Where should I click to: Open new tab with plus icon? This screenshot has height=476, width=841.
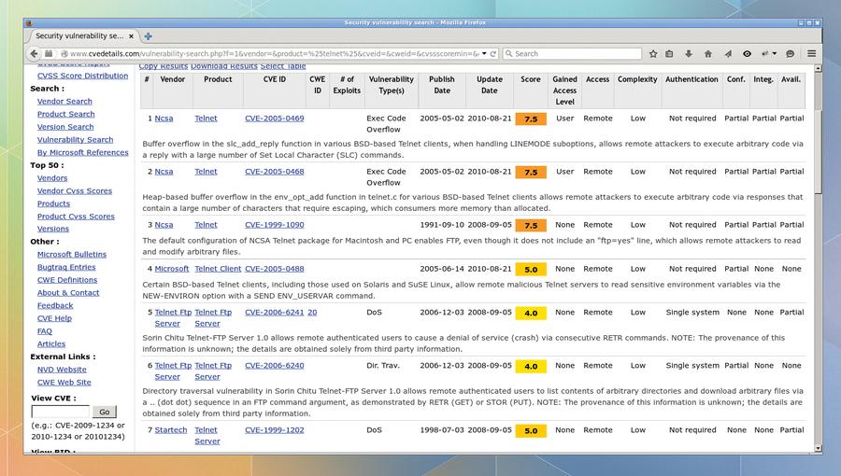pyautogui.click(x=148, y=36)
